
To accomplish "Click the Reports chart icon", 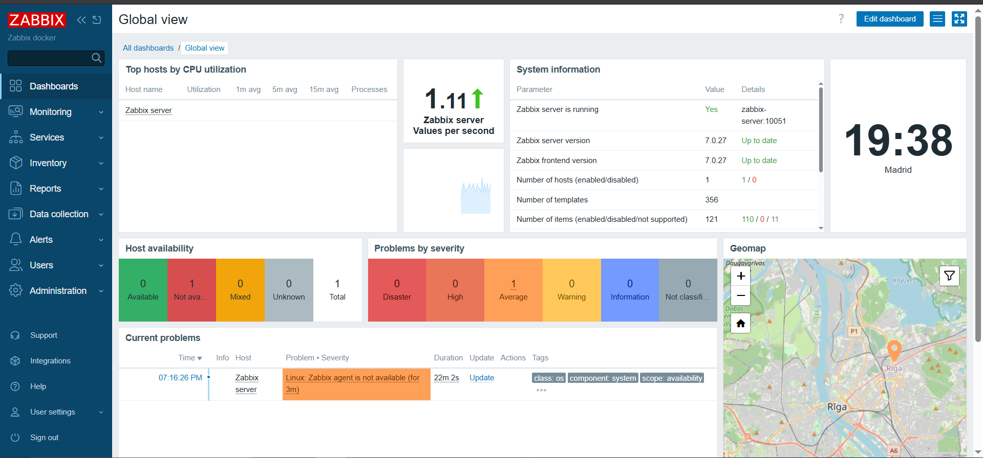I will pyautogui.click(x=16, y=188).
